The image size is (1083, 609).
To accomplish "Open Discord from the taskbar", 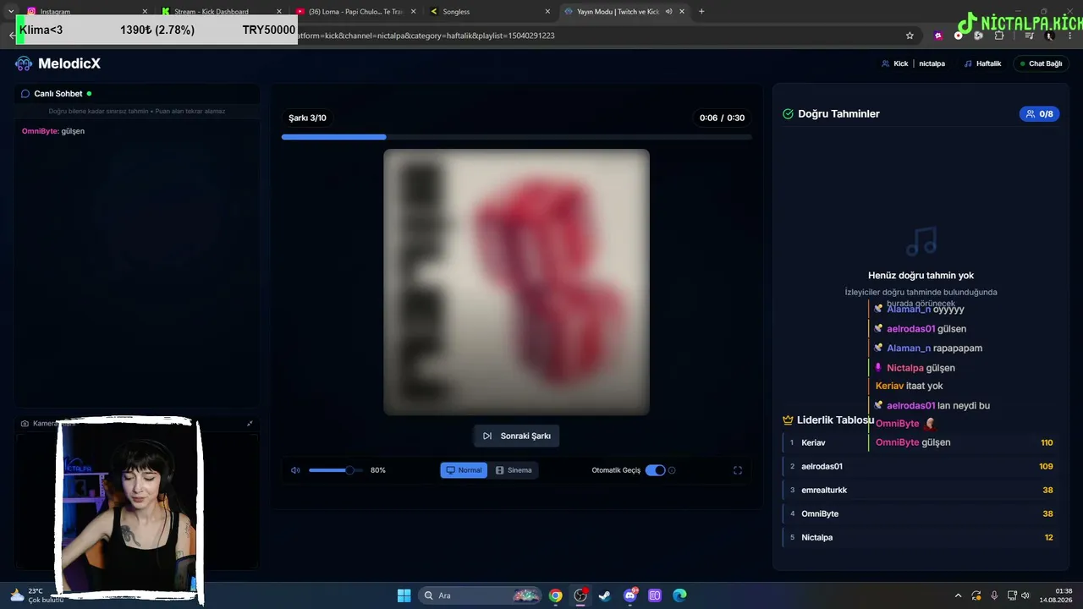I will [630, 595].
